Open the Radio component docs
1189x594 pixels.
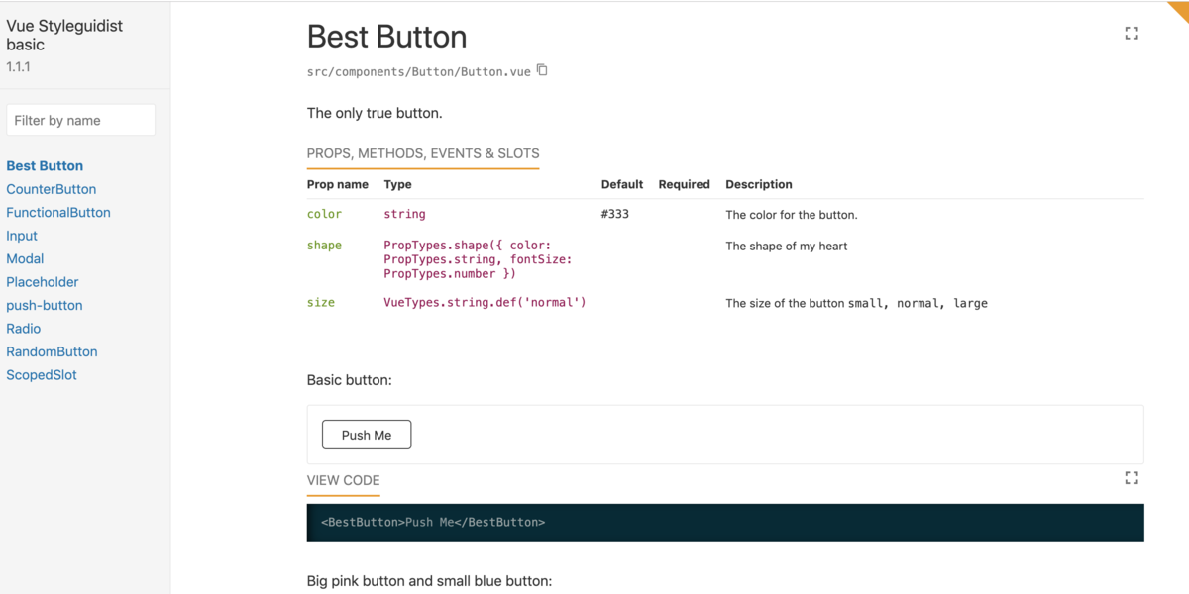coord(24,329)
